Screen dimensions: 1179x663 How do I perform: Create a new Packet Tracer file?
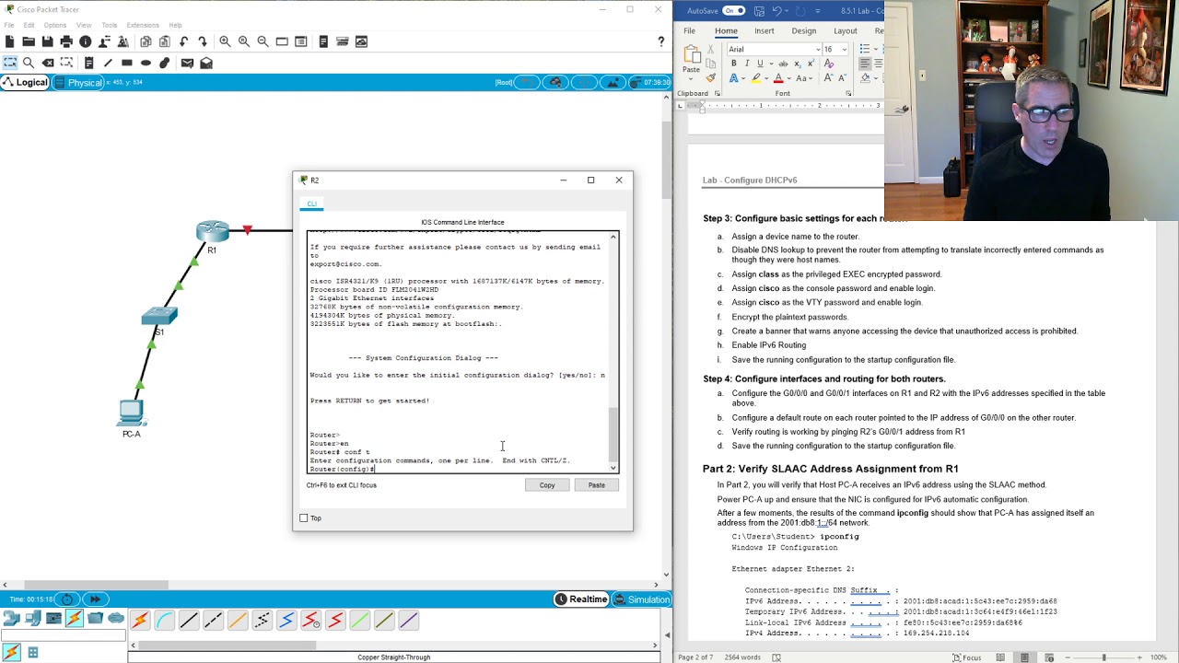point(9,41)
